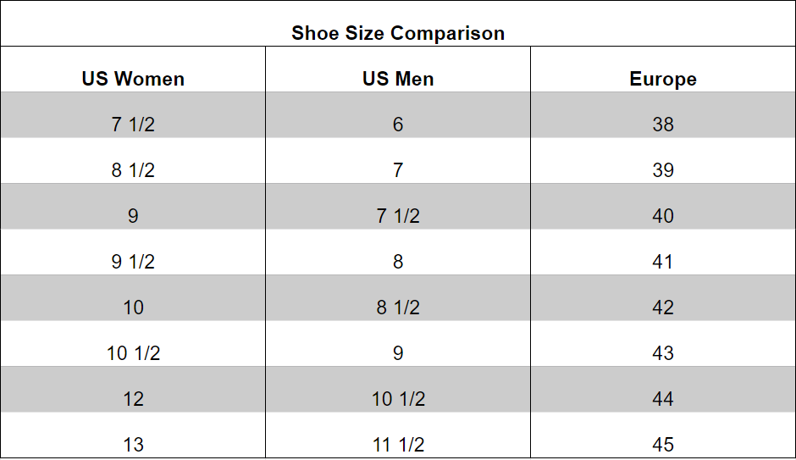
Task: Select the US Men 11 1/2 cell
Action: (x=398, y=444)
